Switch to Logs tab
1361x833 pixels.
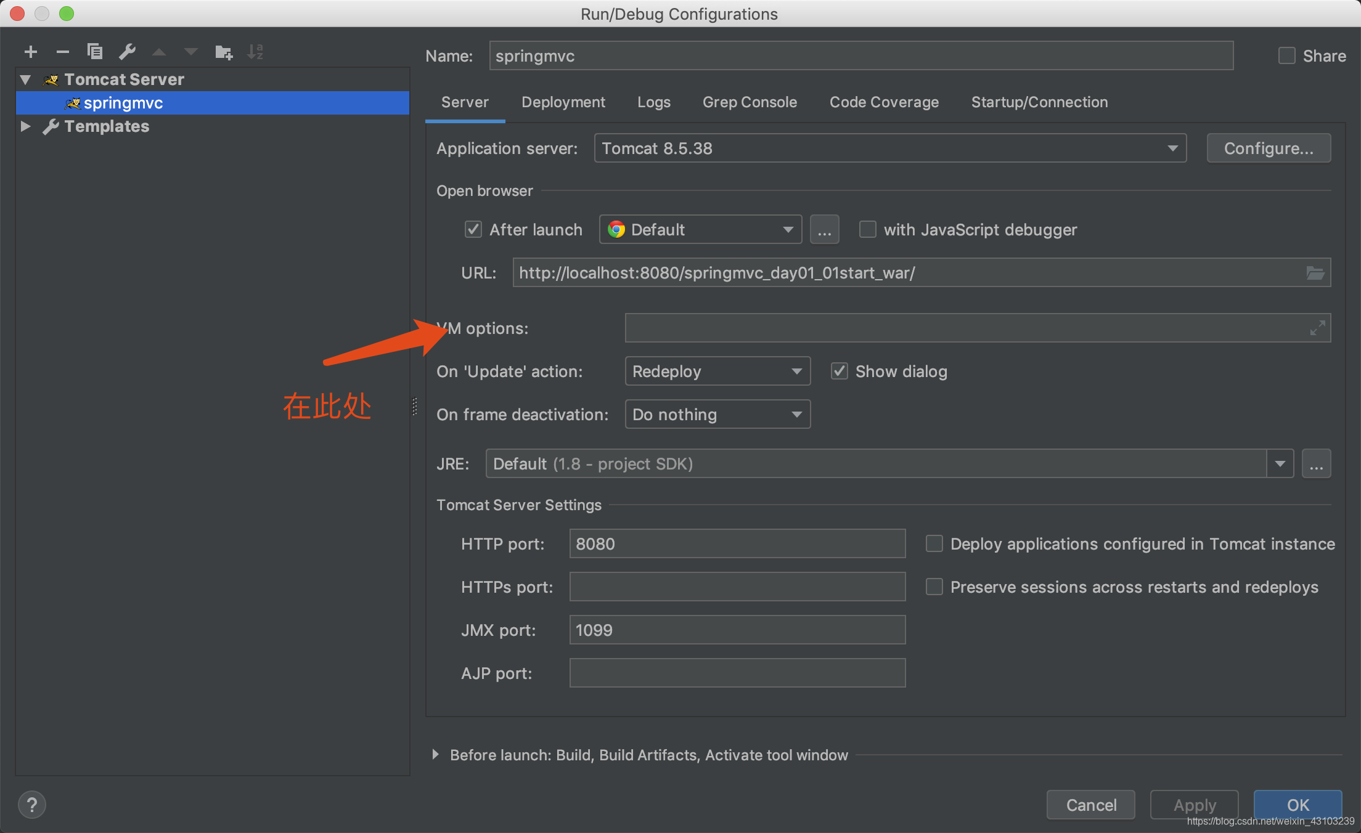(x=654, y=102)
